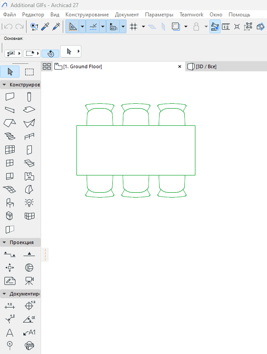Open Grid Snap dropdown arrow
The height and width of the screenshot is (354, 267).
[143, 27]
